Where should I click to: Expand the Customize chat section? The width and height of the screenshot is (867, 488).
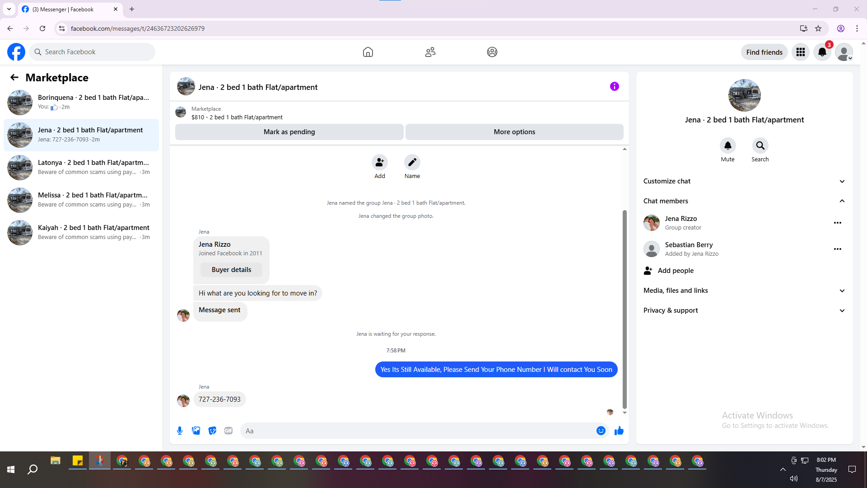[745, 181]
